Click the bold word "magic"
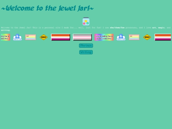The image size is (172, 129). tap(161, 28)
